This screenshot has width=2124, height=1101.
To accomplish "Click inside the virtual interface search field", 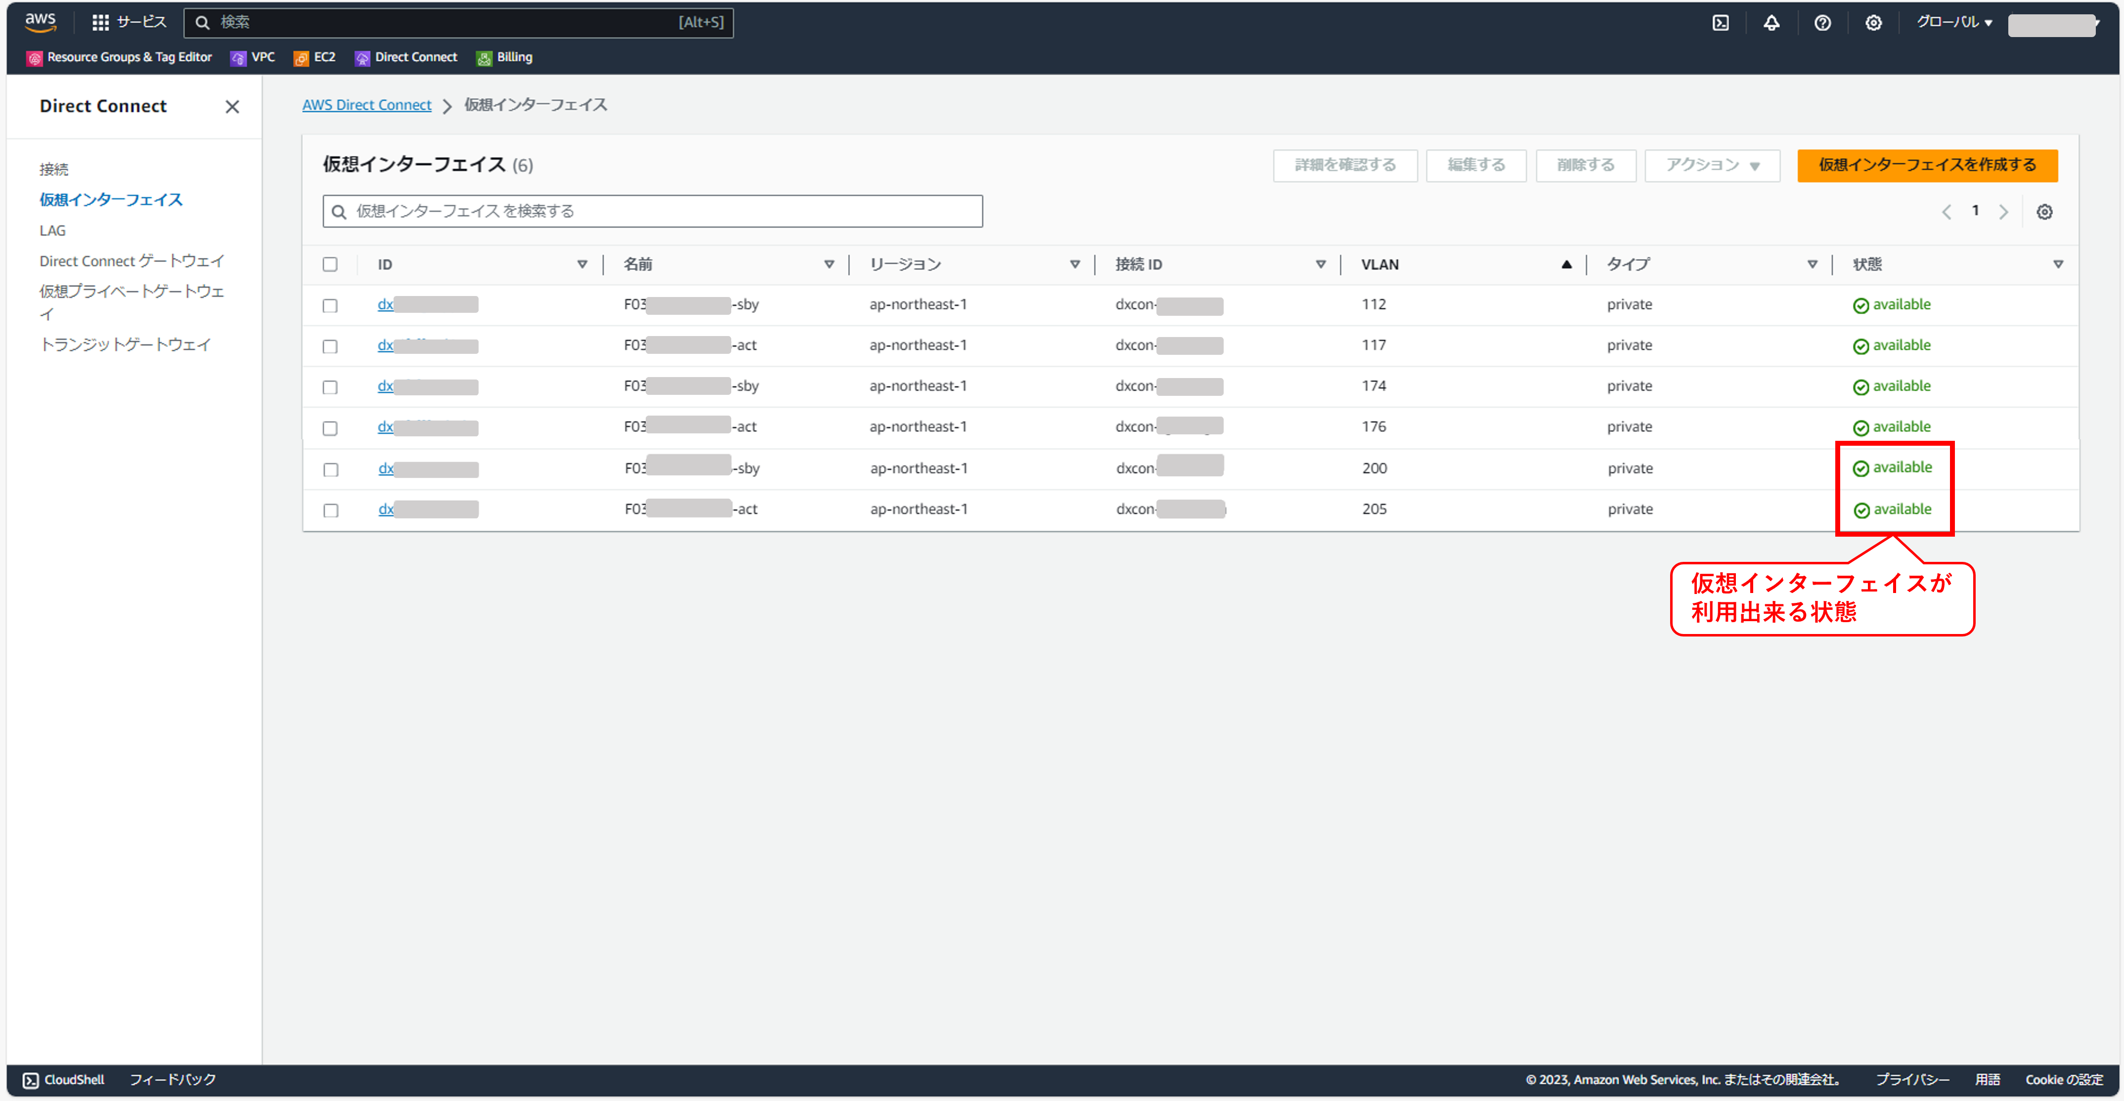I will pos(652,211).
